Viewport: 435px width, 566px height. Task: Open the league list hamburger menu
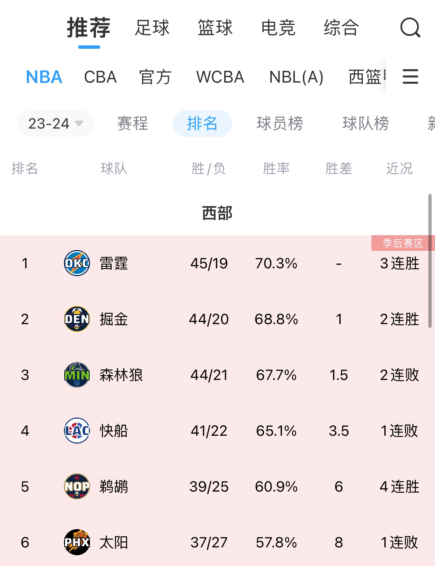point(410,77)
